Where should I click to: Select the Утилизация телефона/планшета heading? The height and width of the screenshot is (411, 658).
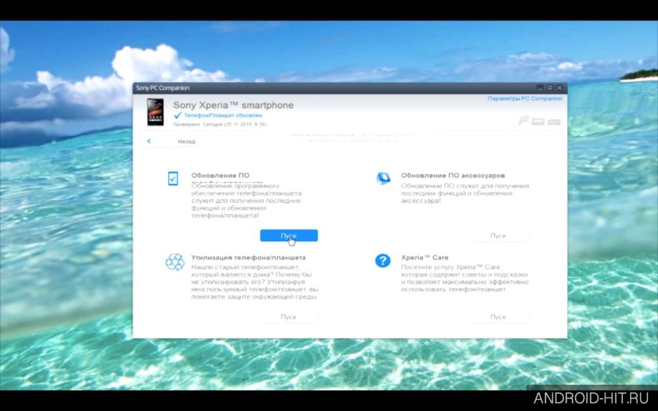click(x=249, y=258)
